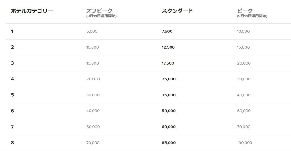Click standard value 25,000
The image size is (291, 151).
[169, 79]
